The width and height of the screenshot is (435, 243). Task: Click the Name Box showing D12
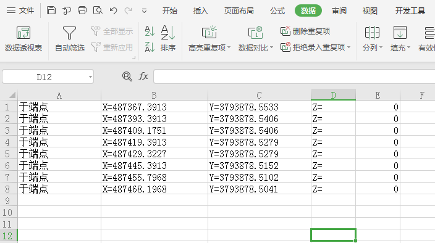[44, 76]
